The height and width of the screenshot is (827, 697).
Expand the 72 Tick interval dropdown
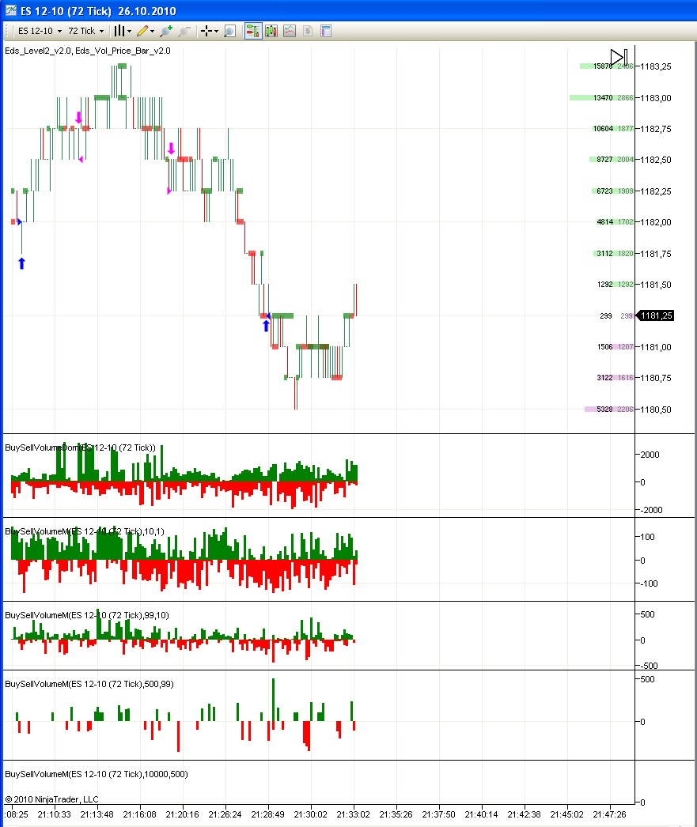point(86,31)
